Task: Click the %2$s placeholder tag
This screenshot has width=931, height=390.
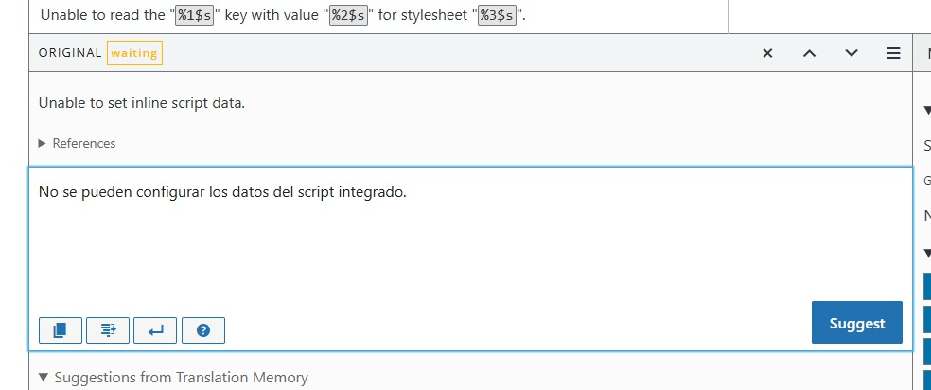Action: (x=347, y=15)
